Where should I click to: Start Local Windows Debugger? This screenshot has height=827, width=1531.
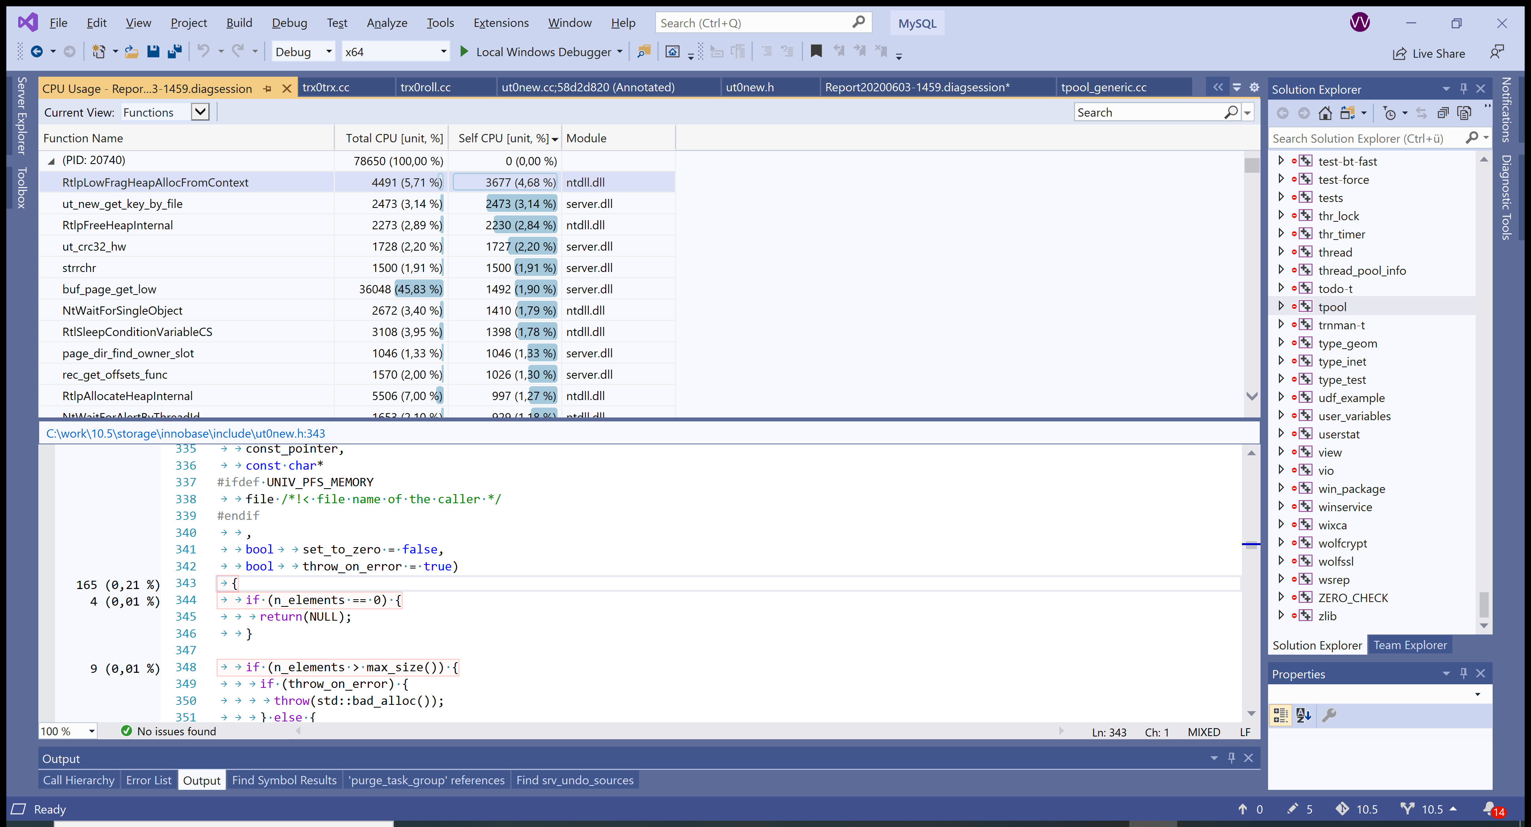[x=465, y=52]
